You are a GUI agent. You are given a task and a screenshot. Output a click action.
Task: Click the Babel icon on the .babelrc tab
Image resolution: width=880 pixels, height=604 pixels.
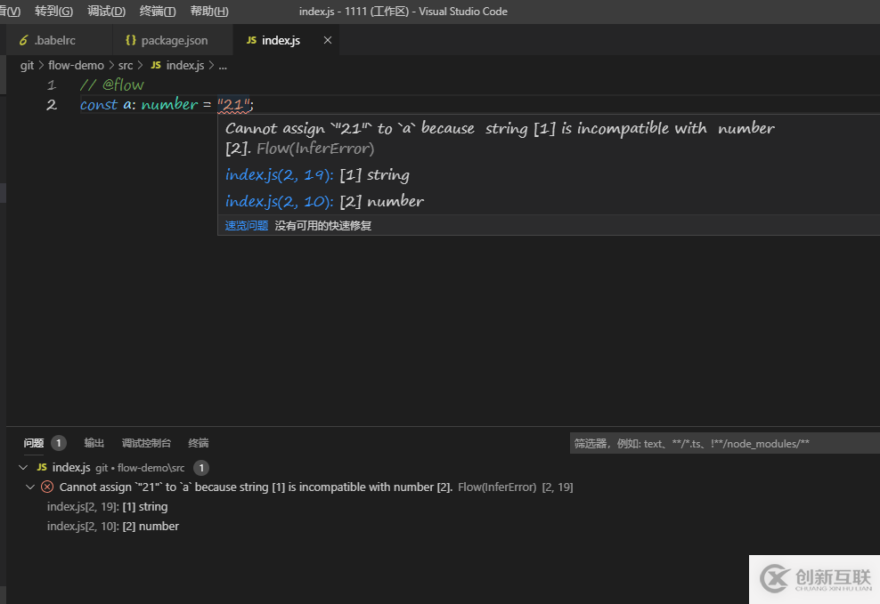[x=22, y=39]
